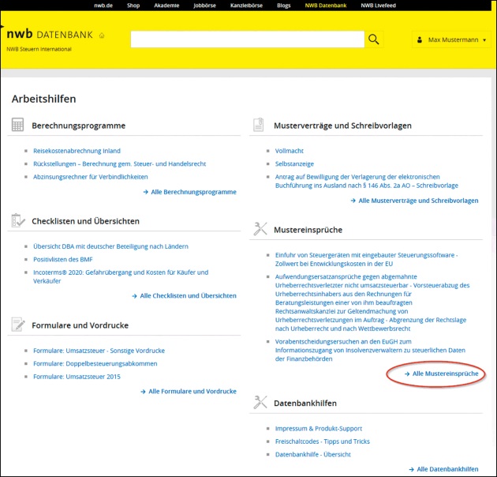Click the clipboard icon for Checklisten

[18, 221]
